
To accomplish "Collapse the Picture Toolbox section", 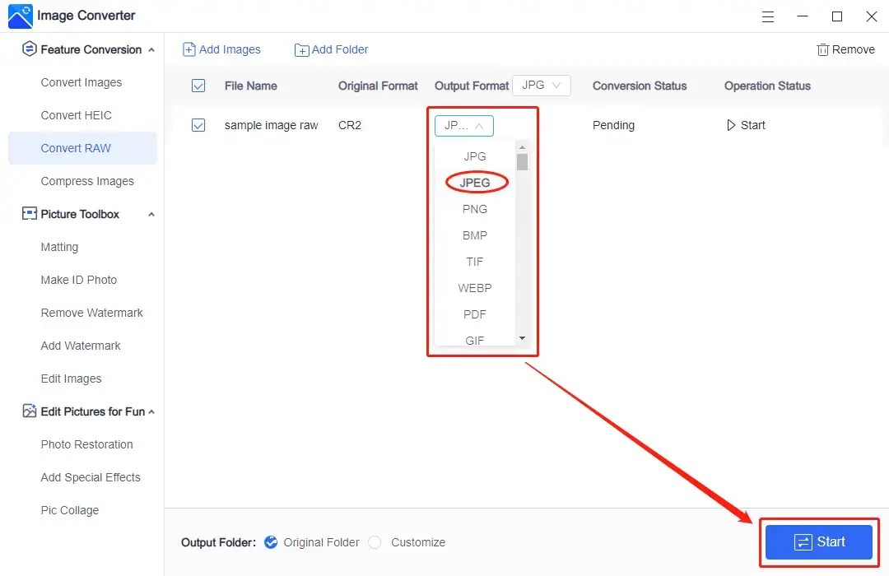I will [151, 214].
